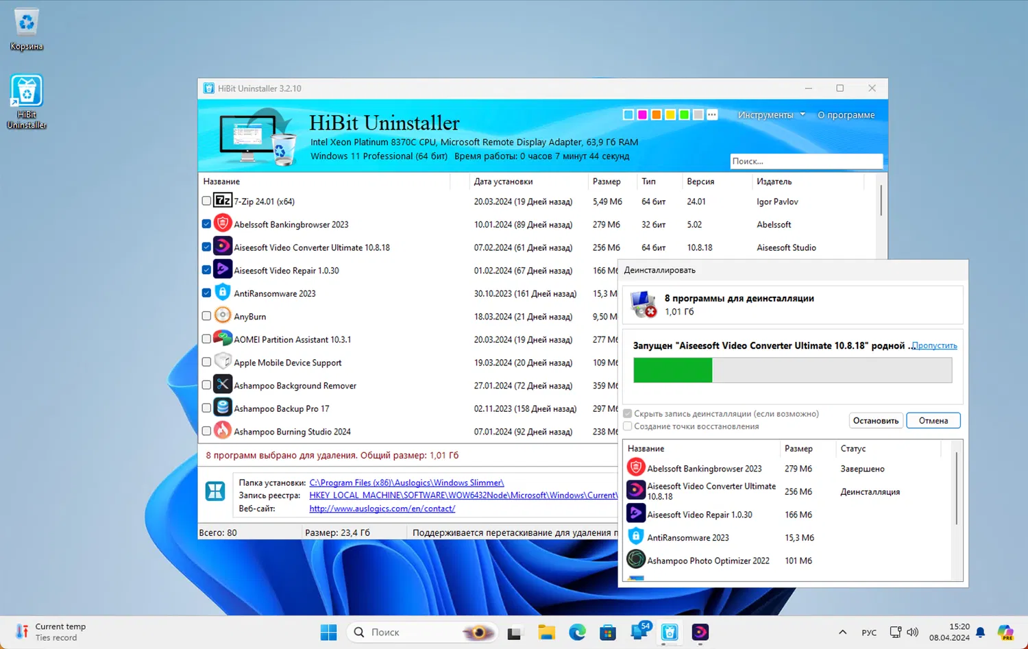1028x649 pixels.
Task: Open the О программе menu
Action: tap(846, 115)
